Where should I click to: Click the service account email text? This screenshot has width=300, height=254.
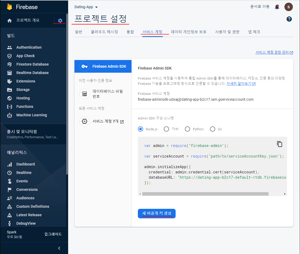[x=195, y=99]
